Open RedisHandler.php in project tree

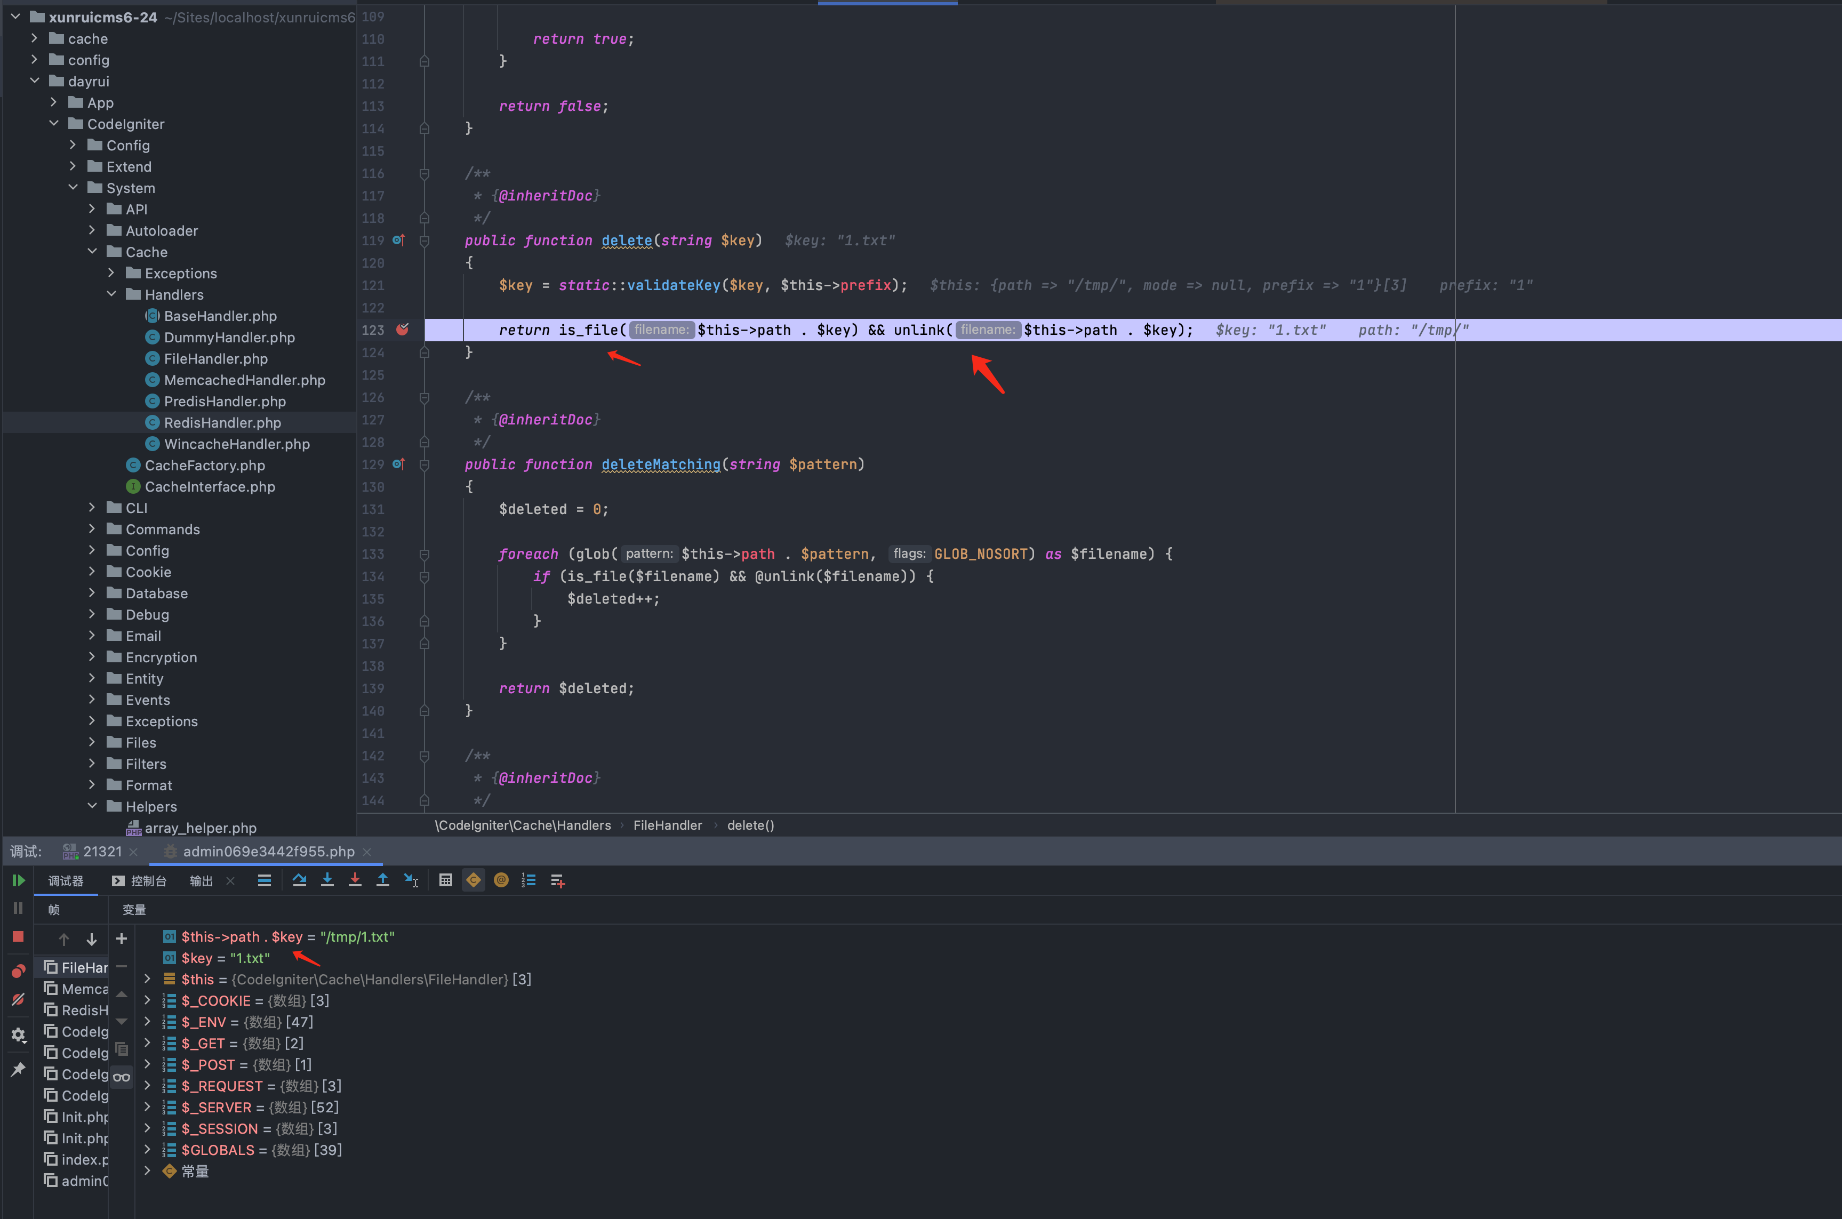[x=222, y=422]
